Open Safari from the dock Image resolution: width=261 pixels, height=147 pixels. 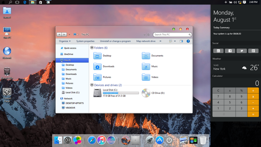(92, 140)
